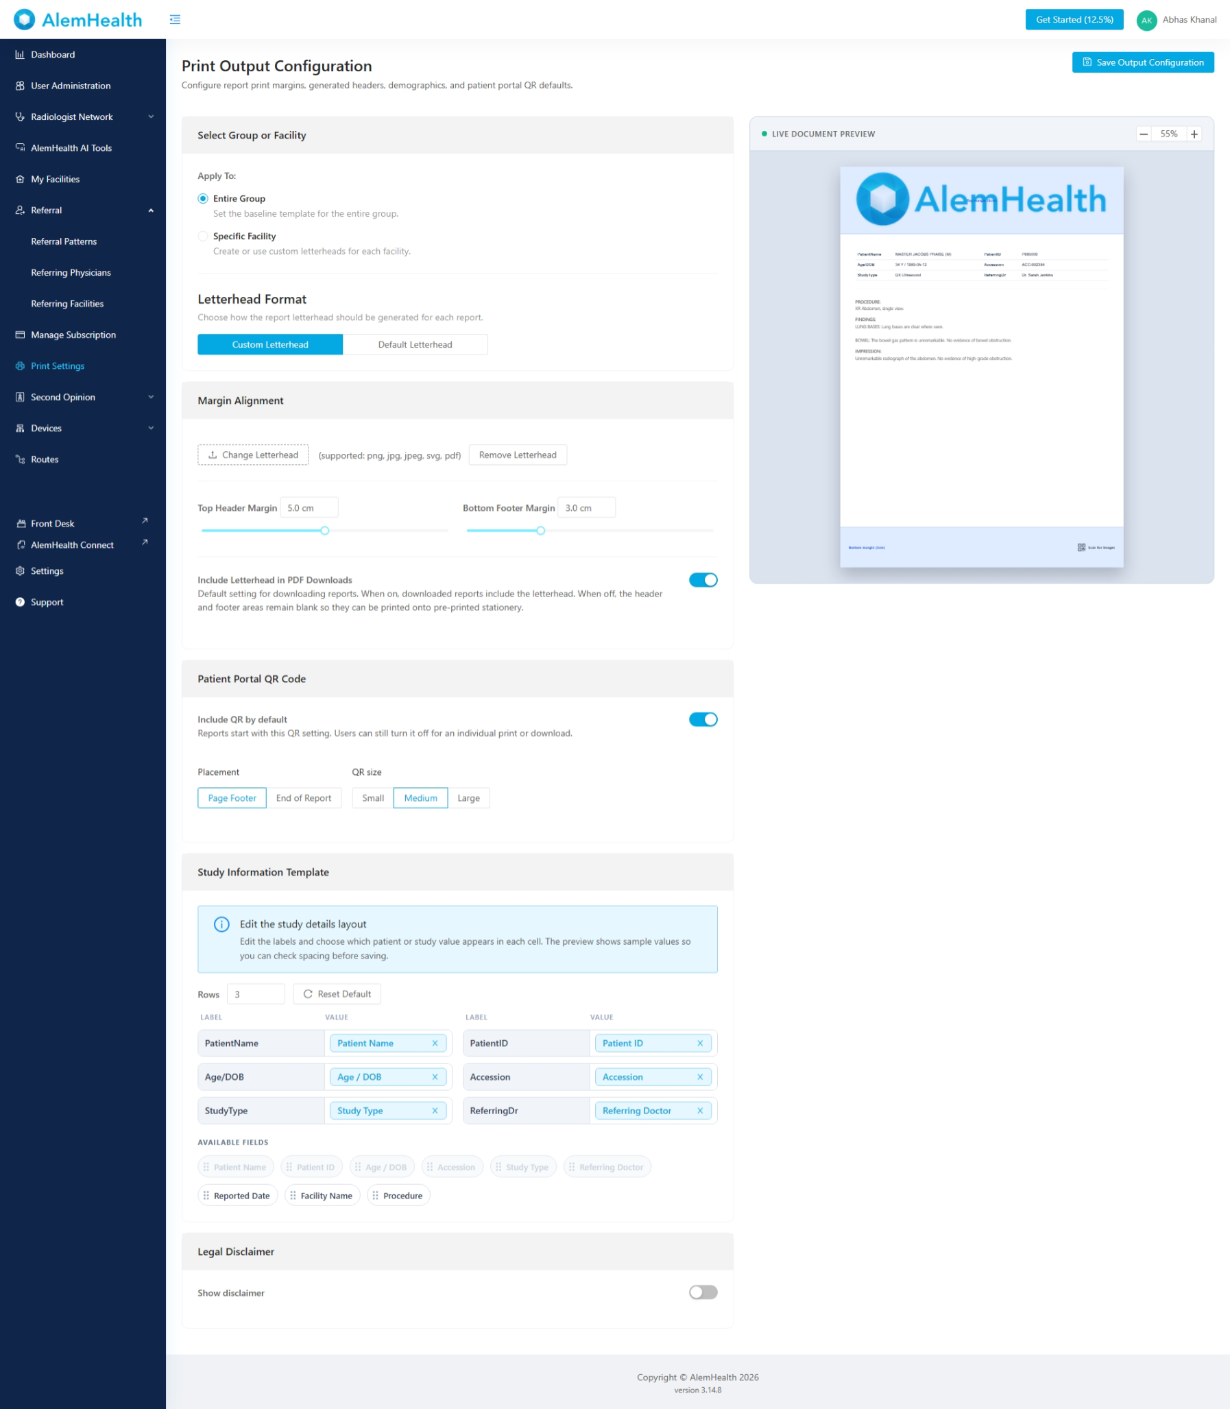Zoom out the preview with minus icon
The image size is (1230, 1409).
click(x=1144, y=134)
